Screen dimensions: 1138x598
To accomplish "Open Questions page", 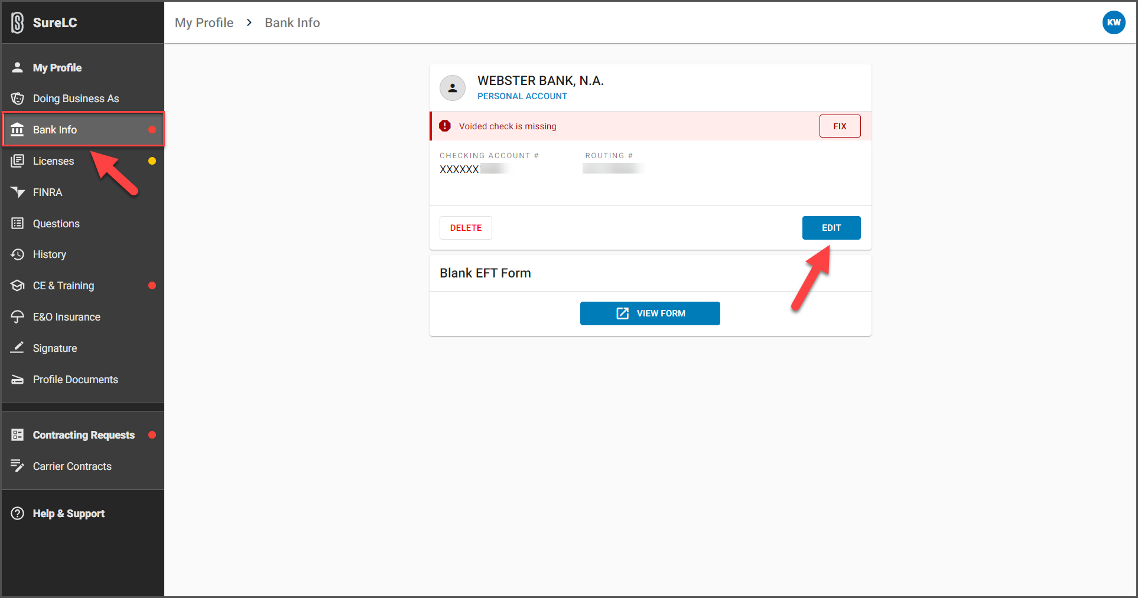I will coord(83,223).
